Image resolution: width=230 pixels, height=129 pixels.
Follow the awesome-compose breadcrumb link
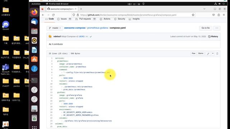(x=75, y=28)
